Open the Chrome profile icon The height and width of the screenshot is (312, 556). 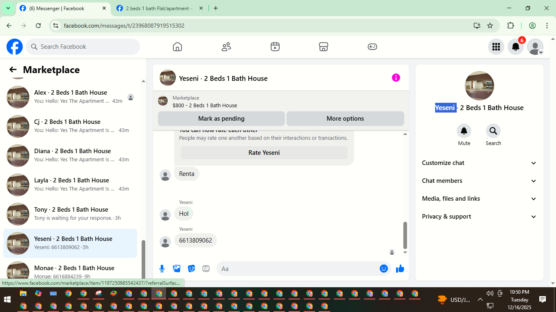(x=532, y=26)
